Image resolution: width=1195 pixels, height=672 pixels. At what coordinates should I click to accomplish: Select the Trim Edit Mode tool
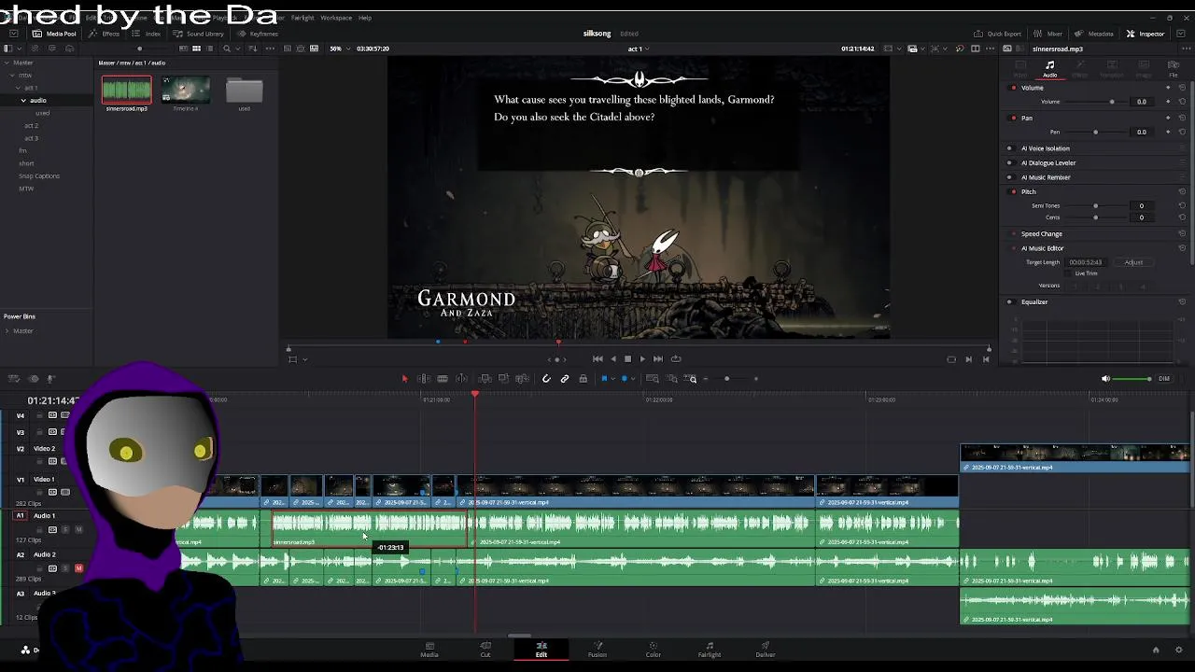[423, 379]
